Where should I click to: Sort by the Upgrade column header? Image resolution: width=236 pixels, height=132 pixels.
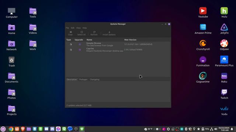tap(79, 40)
